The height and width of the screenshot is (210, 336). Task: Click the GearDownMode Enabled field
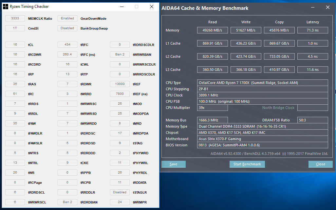pos(67,18)
